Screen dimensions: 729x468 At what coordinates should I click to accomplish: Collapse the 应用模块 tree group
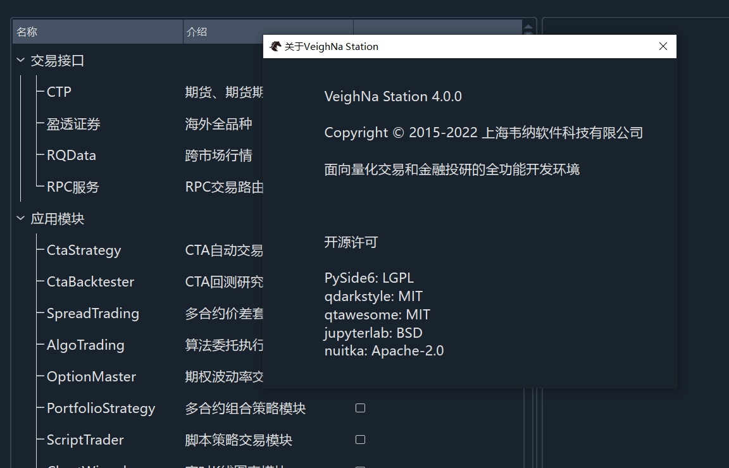[20, 218]
